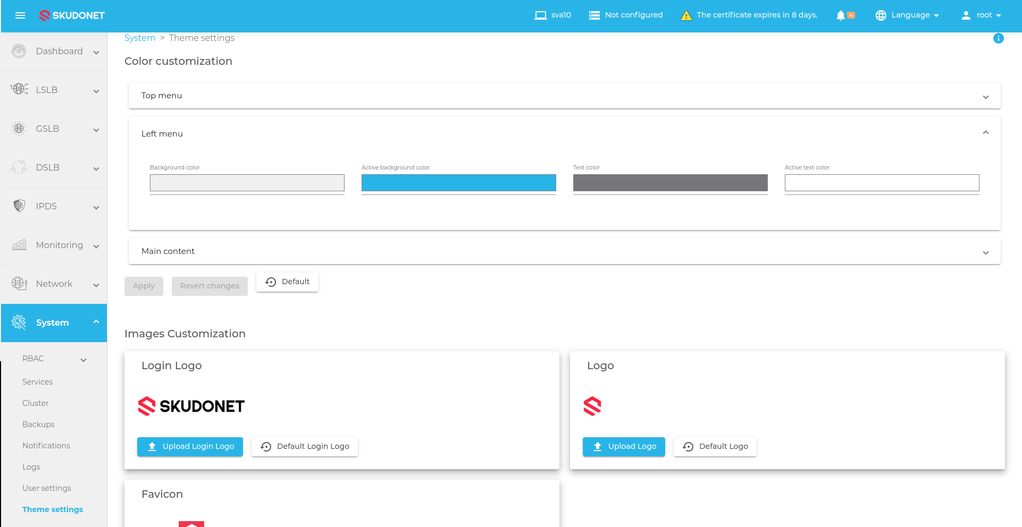The image size is (1022, 527).
Task: Open the hamburger menu icon
Action: pyautogui.click(x=20, y=15)
